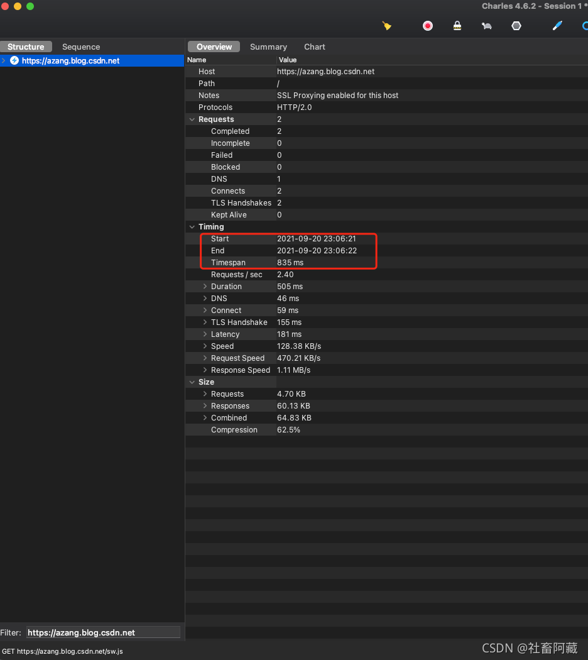Click the status bar GET sw.js text

(62, 651)
